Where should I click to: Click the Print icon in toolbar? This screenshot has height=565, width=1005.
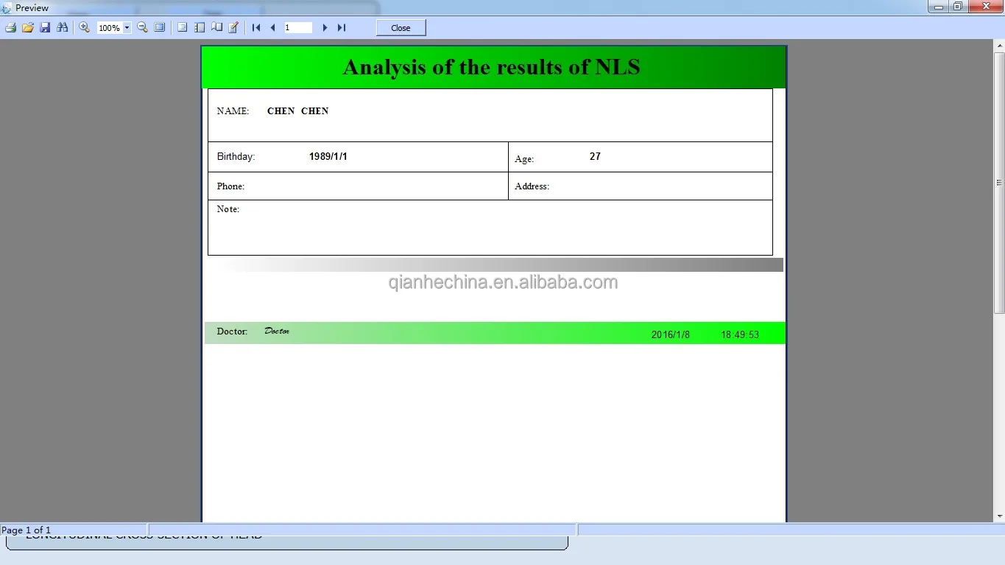pos(11,27)
